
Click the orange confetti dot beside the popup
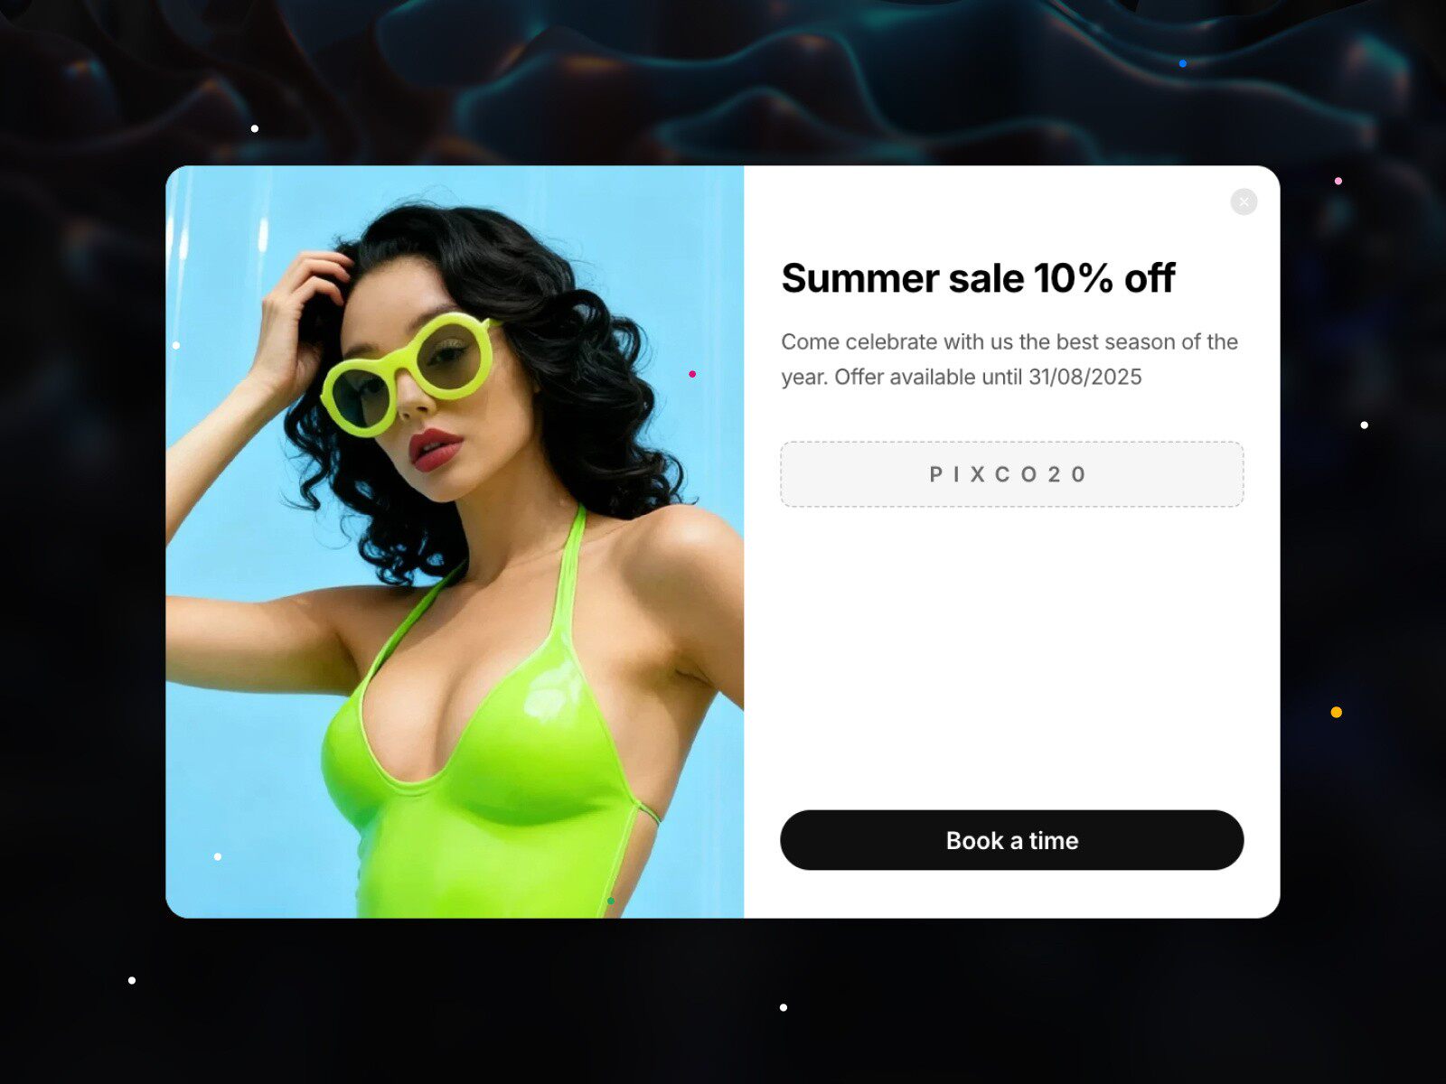point(1337,712)
